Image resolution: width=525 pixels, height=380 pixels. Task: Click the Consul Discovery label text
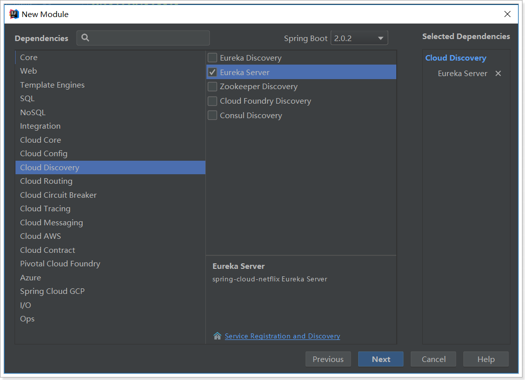point(251,116)
